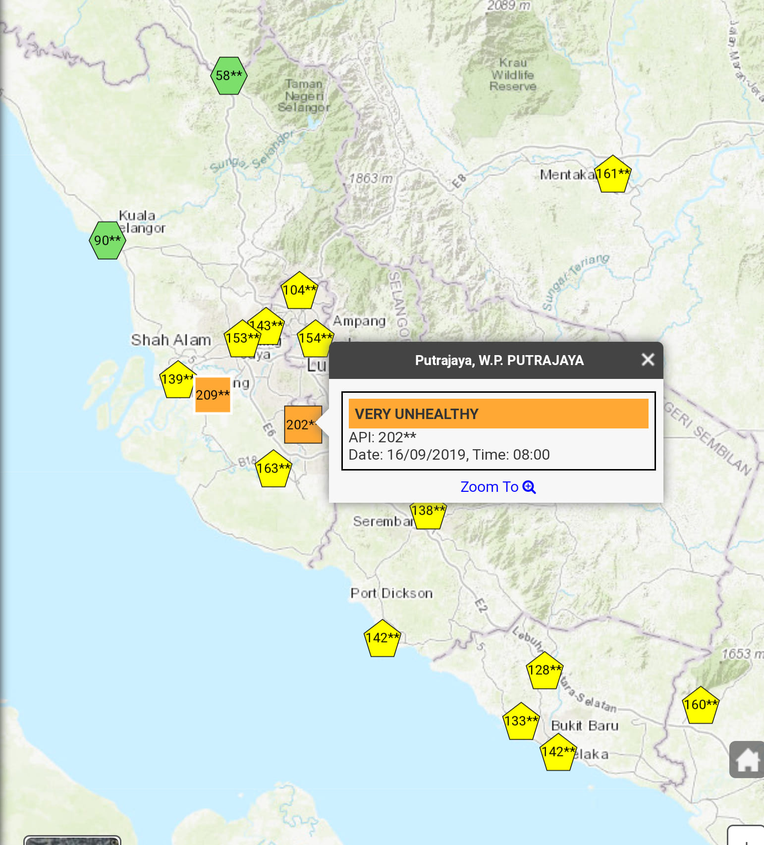The width and height of the screenshot is (764, 845).
Task: Click the Krau Wildlife Reserve label
Action: 513,74
